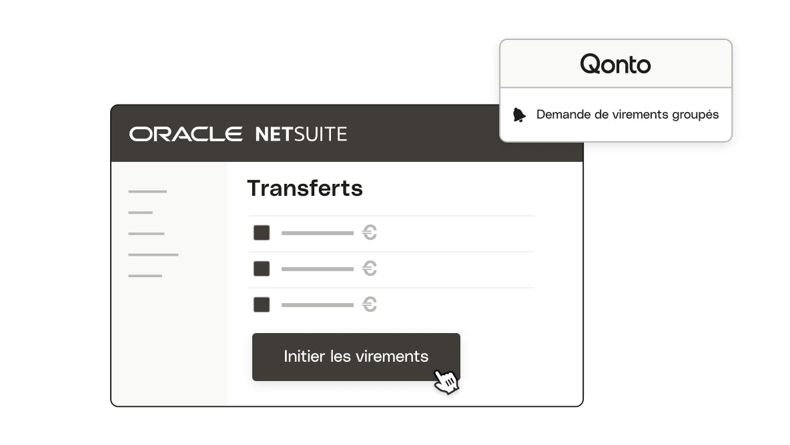
Task: Click the Oracle logo in header
Action: click(186, 135)
